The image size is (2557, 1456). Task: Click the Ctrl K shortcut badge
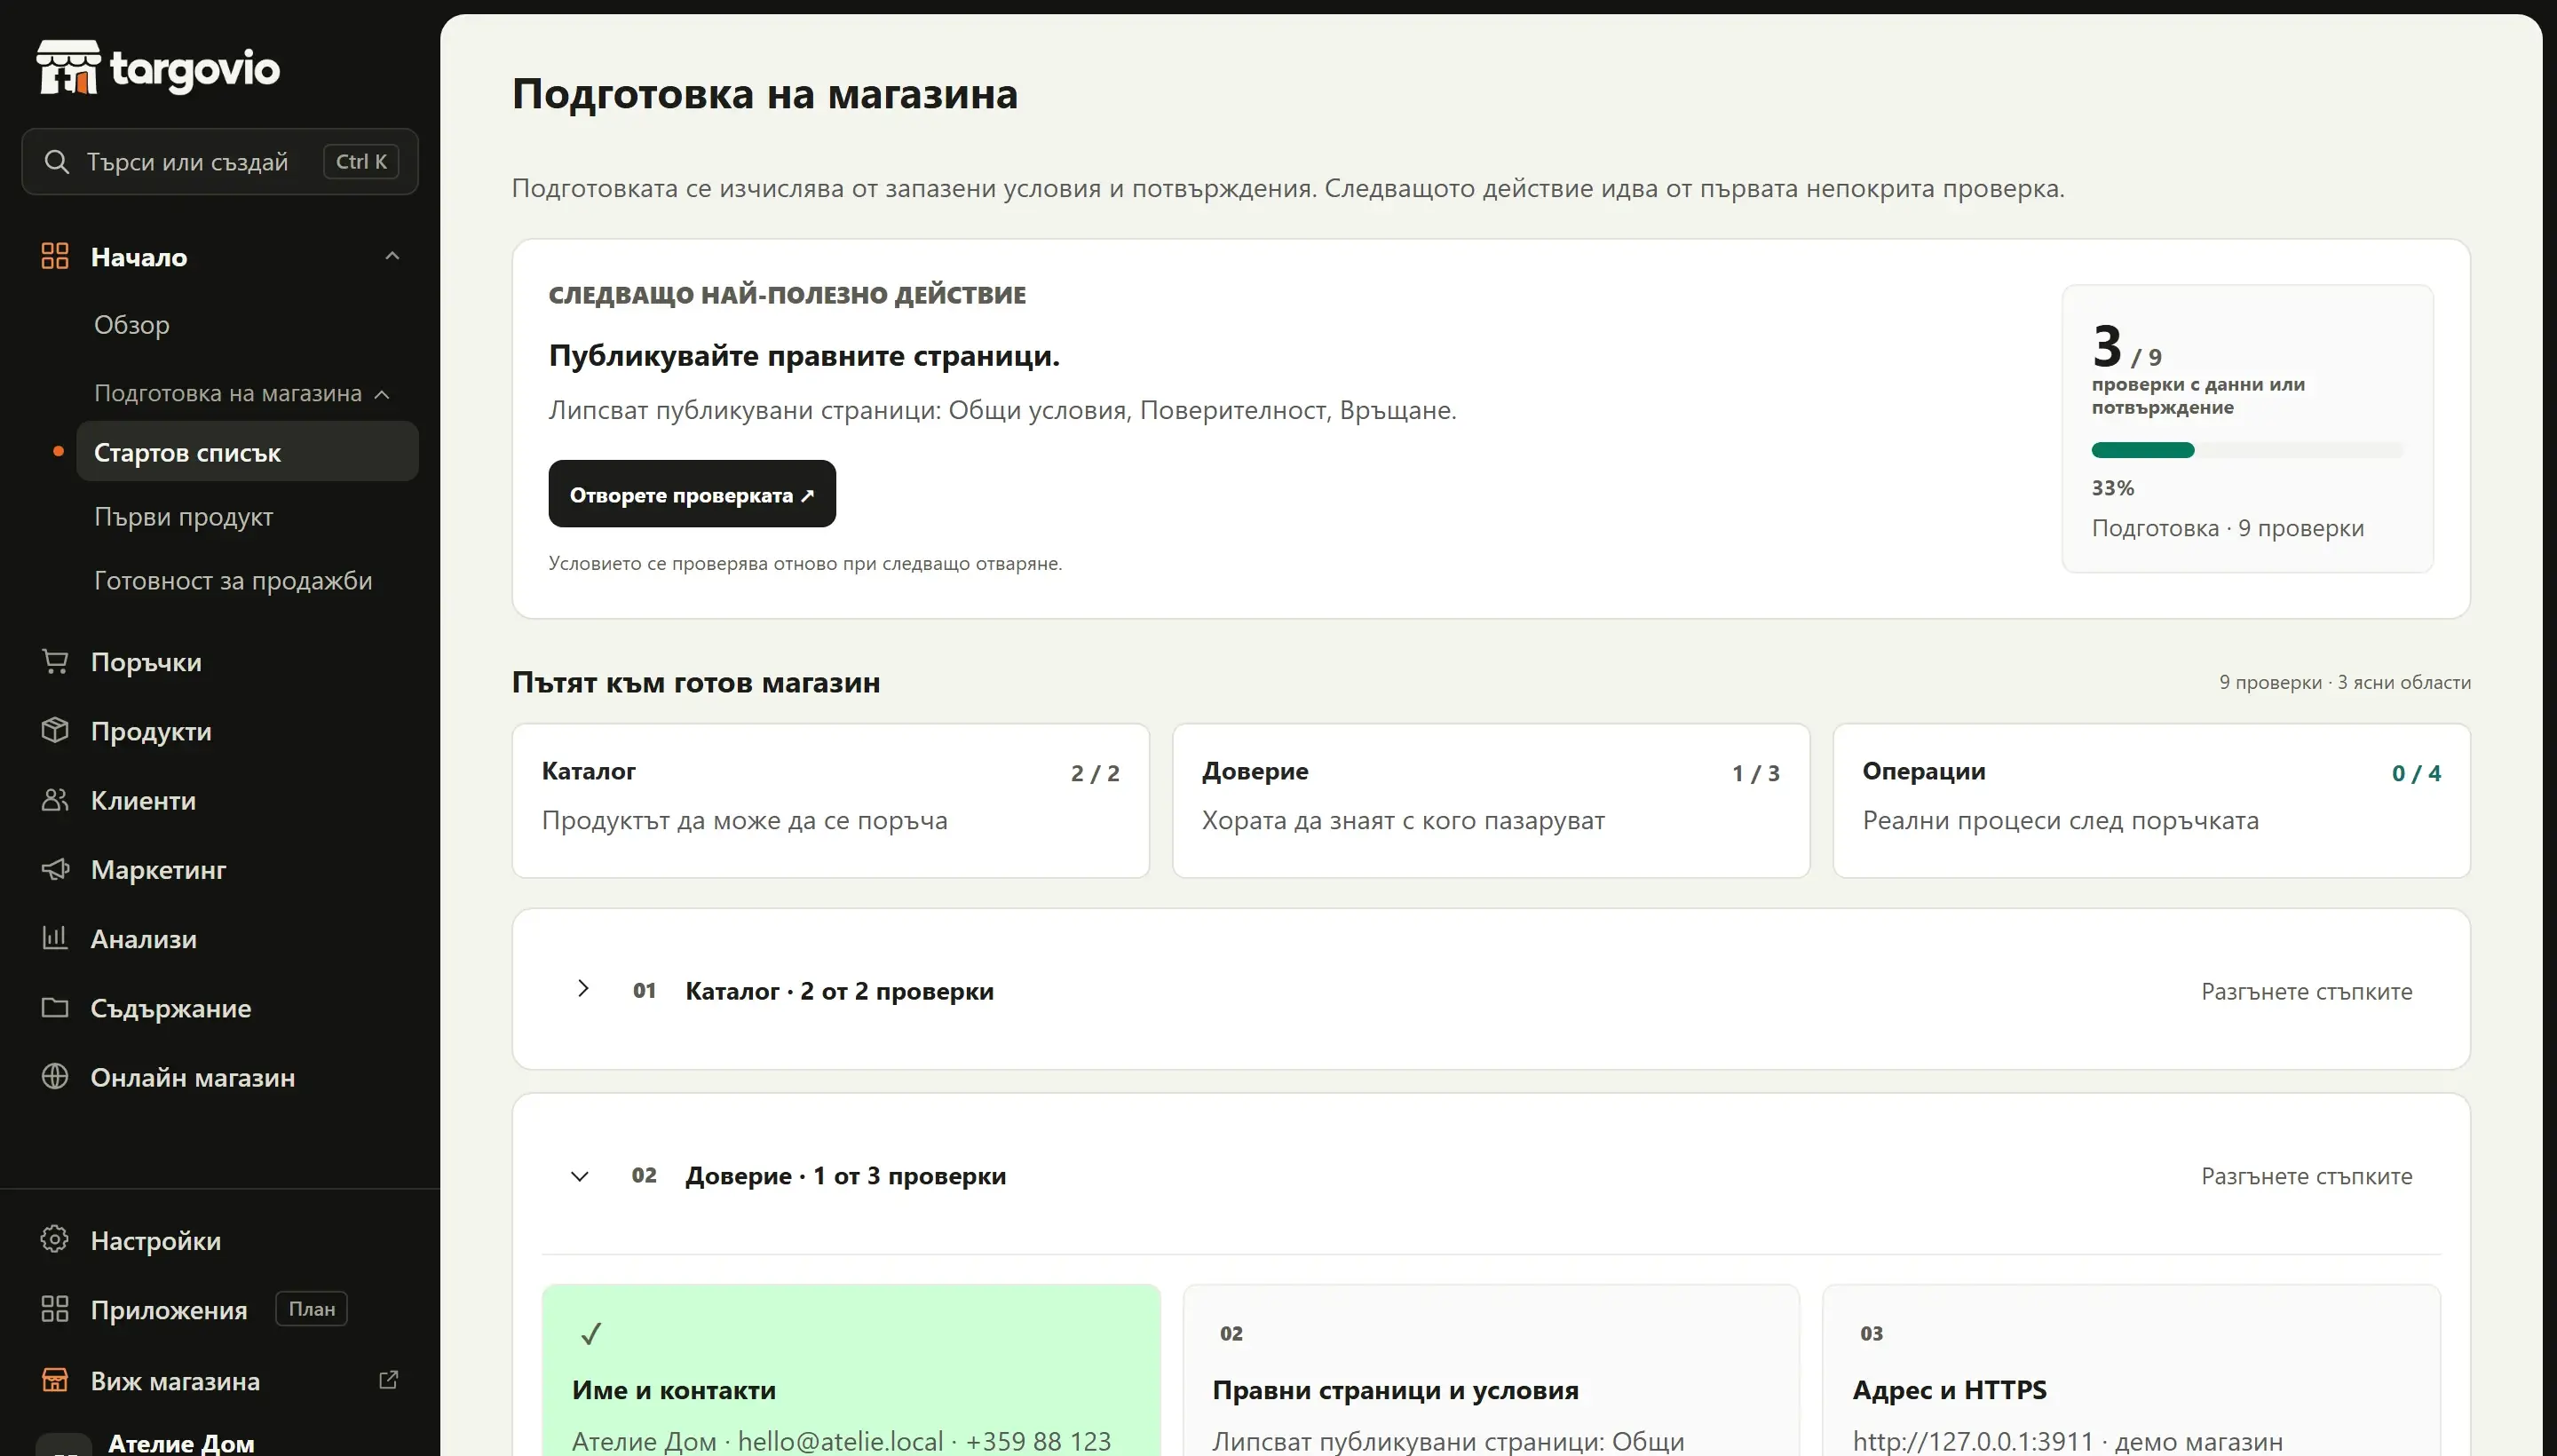click(361, 161)
